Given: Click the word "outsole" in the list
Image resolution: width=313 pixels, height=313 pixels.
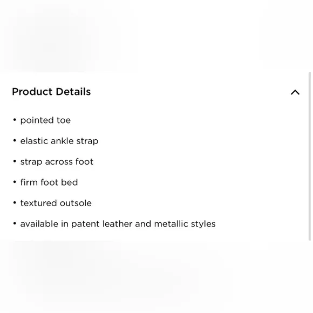Looking at the screenshot, I should (76, 203).
